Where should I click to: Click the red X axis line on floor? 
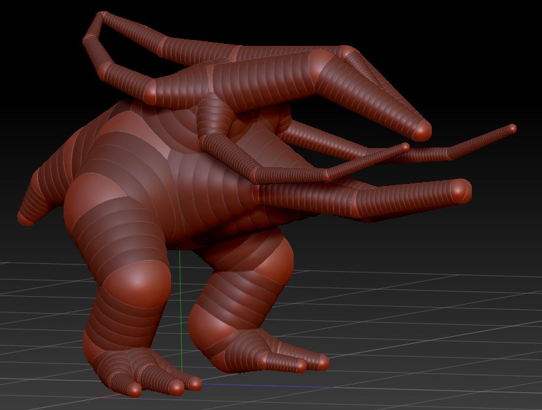tap(111, 396)
